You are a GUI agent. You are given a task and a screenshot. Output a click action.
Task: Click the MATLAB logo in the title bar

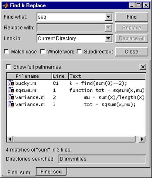6,5
